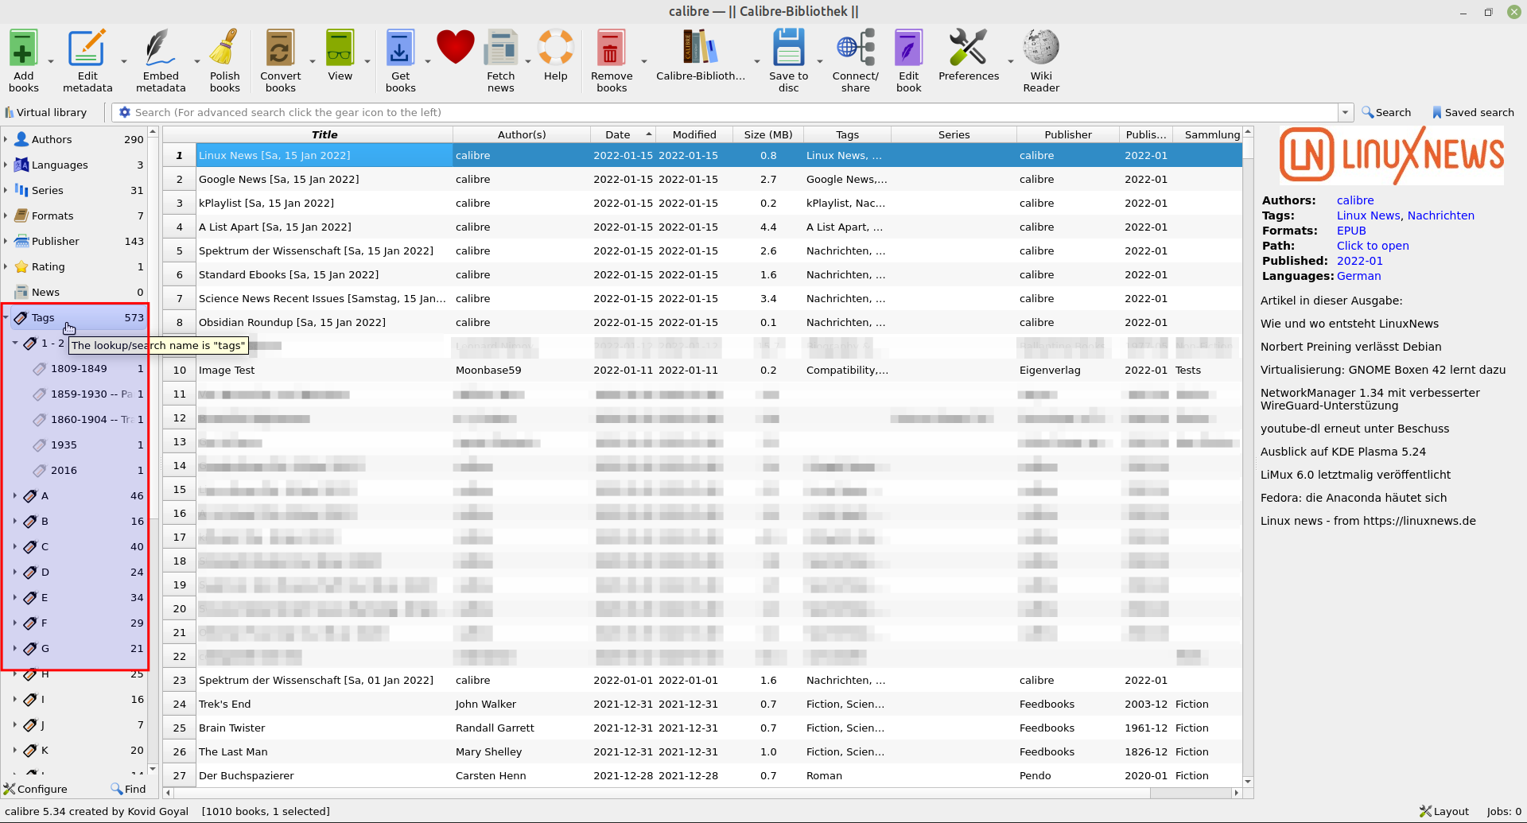Image resolution: width=1527 pixels, height=823 pixels.
Task: Expand the Authors category
Action: tap(6, 139)
